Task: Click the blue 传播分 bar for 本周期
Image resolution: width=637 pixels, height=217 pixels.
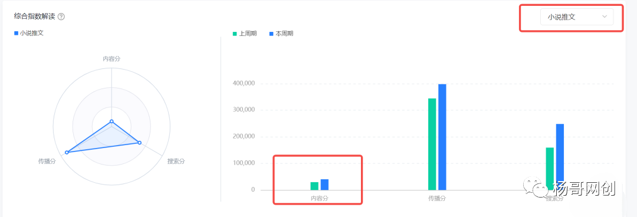Action: coord(442,137)
